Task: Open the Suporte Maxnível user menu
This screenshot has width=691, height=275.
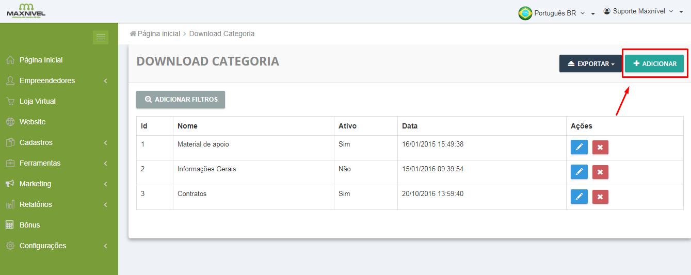Action: pos(642,11)
